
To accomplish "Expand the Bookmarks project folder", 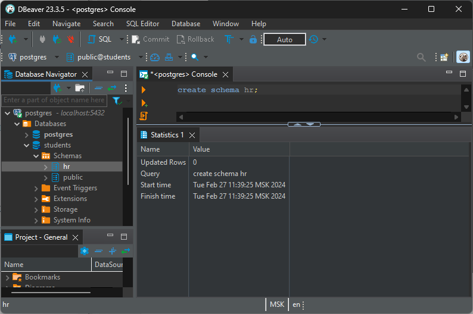I will coord(8,278).
